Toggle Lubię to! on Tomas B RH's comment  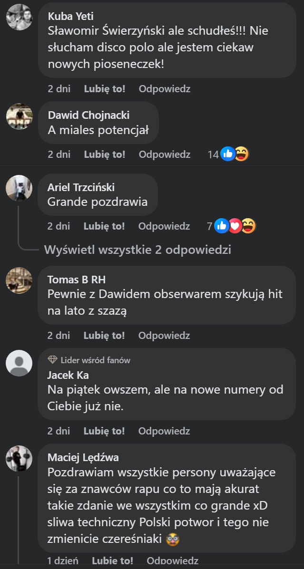pyautogui.click(x=104, y=336)
